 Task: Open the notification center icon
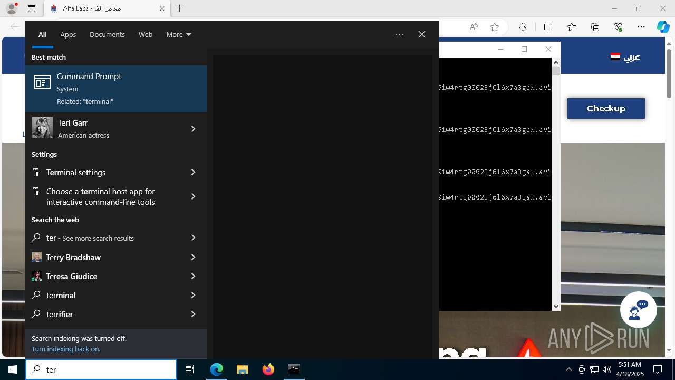tap(658, 369)
